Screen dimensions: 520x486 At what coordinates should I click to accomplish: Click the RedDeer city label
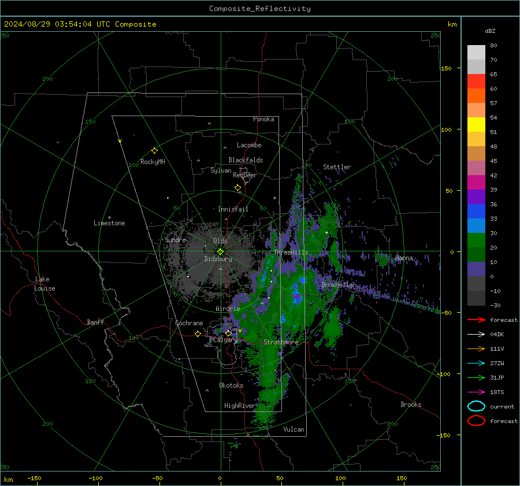click(245, 175)
